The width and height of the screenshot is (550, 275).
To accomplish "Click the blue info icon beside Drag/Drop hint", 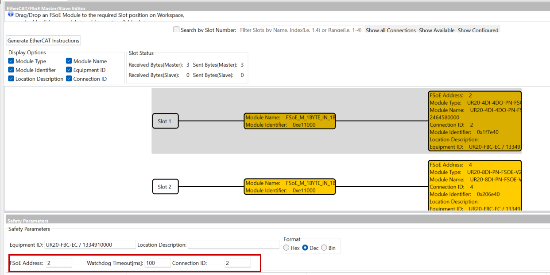I will (x=11, y=14).
